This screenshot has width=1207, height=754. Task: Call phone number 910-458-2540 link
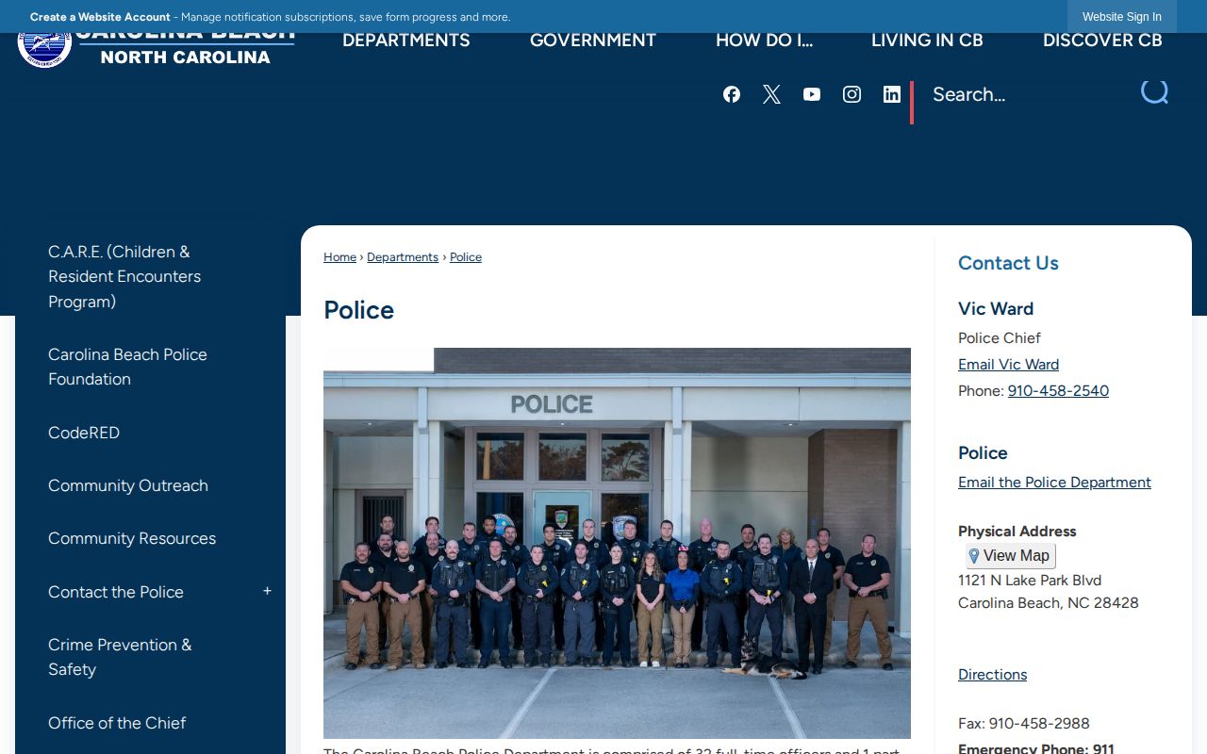click(1058, 391)
